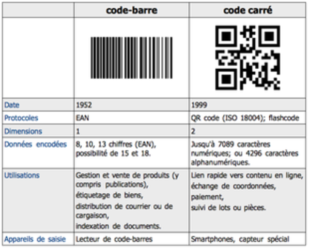Click 'distribution de courrier ou de' line
This screenshot has height=248, width=309.
tap(125, 207)
